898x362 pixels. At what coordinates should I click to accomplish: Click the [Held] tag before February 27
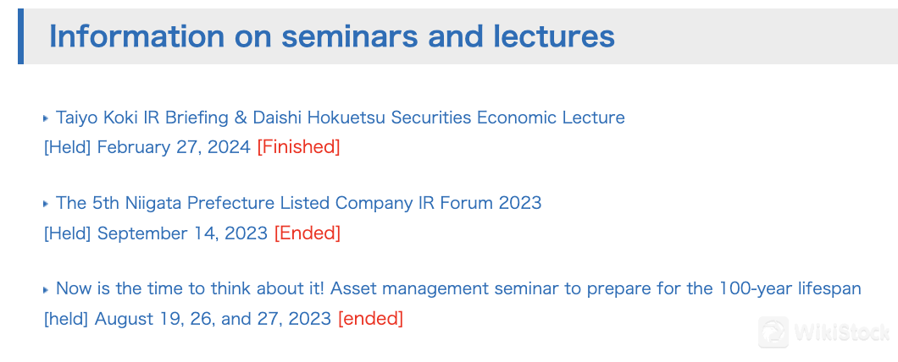(x=68, y=147)
